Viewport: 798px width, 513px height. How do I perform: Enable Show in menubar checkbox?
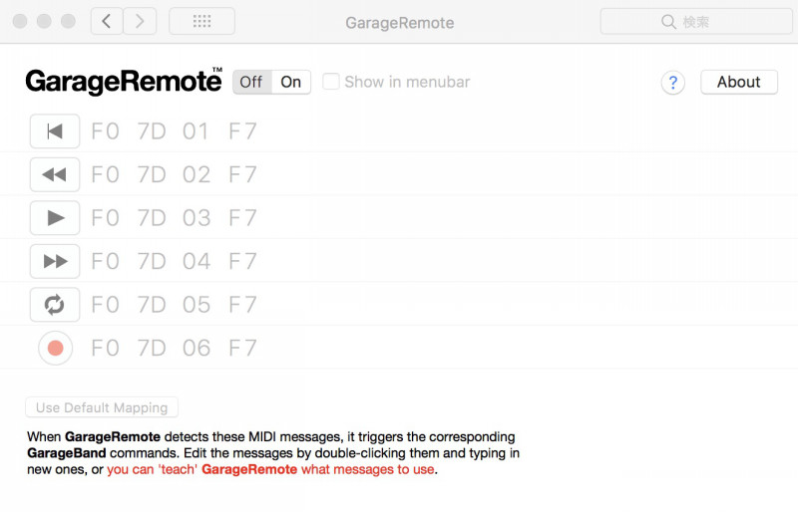pos(331,82)
